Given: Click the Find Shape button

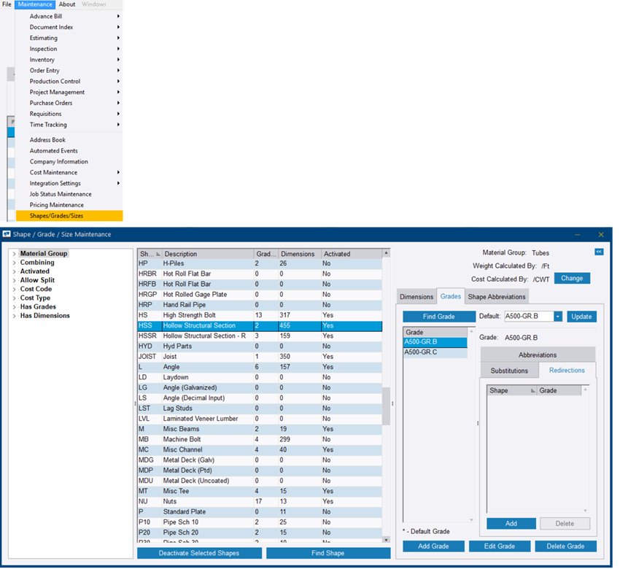Looking at the screenshot, I should coord(328,553).
